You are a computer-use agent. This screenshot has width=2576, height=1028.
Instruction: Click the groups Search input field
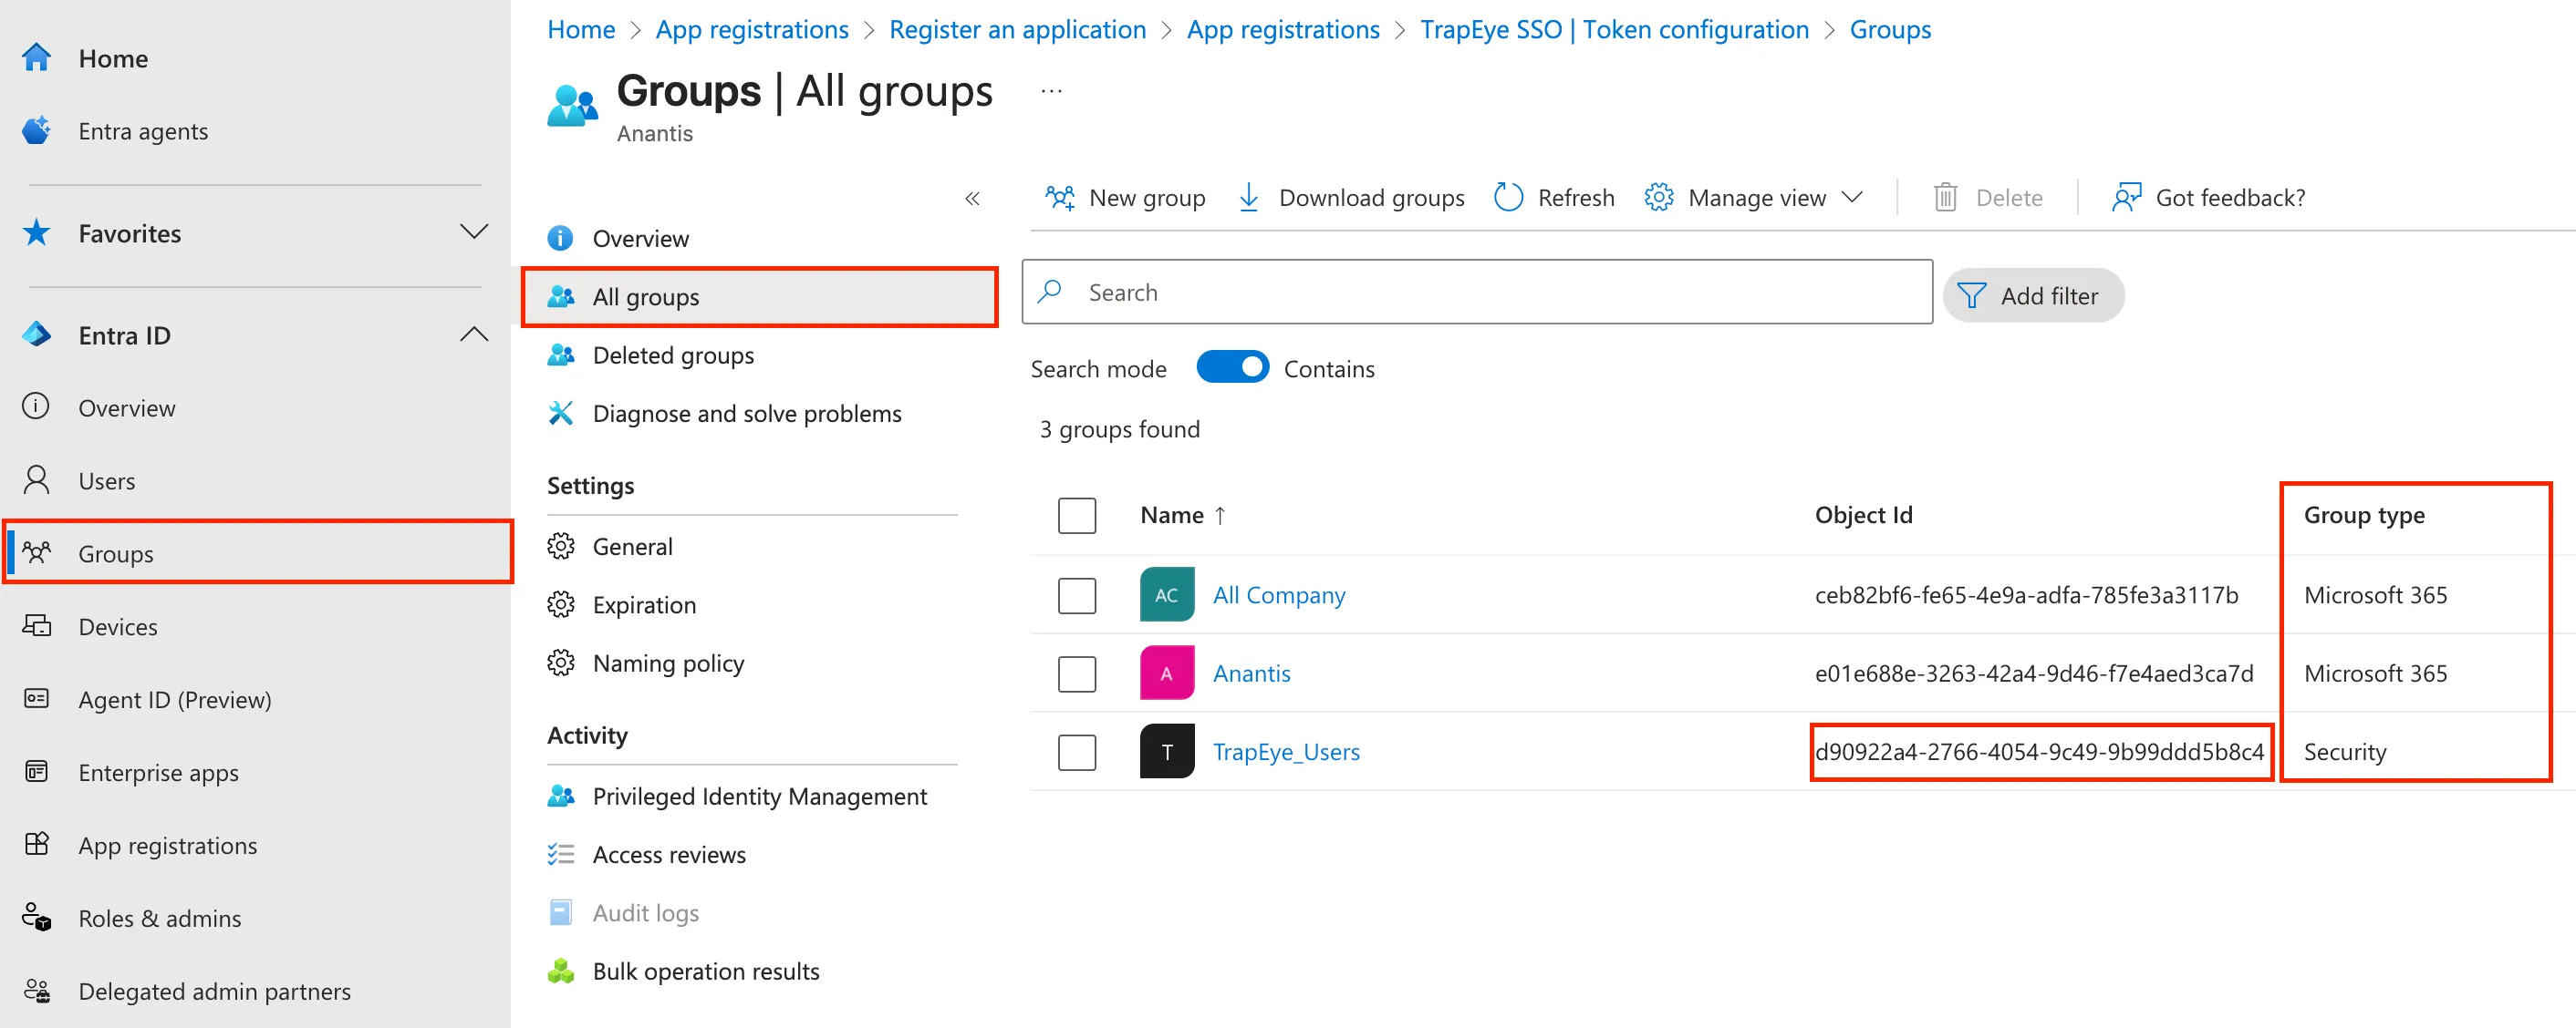coord(1490,292)
